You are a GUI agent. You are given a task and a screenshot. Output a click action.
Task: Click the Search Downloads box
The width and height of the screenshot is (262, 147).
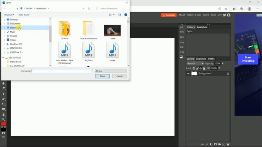pos(111,9)
